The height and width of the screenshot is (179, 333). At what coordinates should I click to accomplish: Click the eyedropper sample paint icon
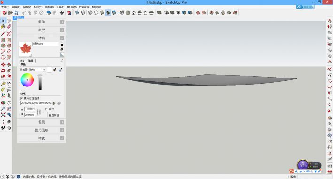(62, 60)
